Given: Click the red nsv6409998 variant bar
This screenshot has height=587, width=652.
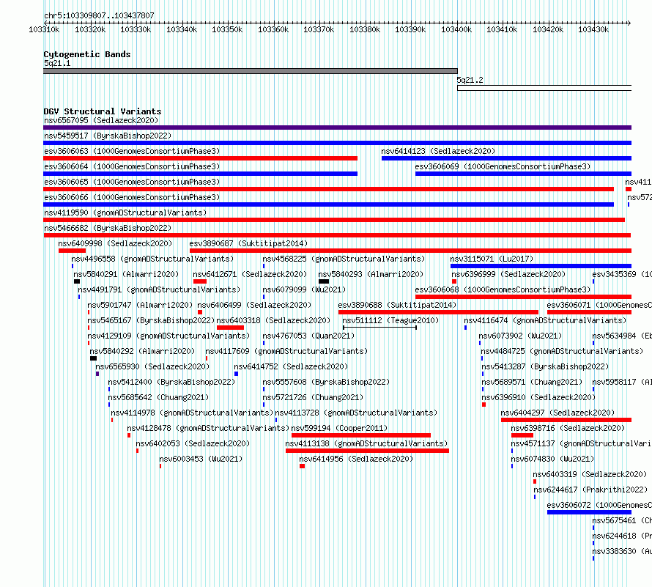Looking at the screenshot, I should [x=72, y=251].
